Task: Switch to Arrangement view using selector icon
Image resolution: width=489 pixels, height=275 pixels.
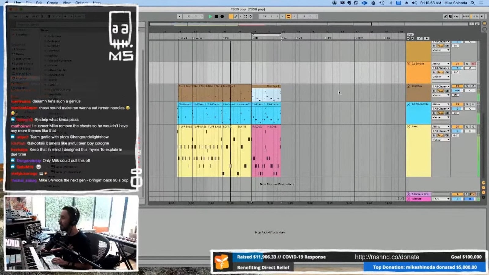Action: (x=484, y=24)
